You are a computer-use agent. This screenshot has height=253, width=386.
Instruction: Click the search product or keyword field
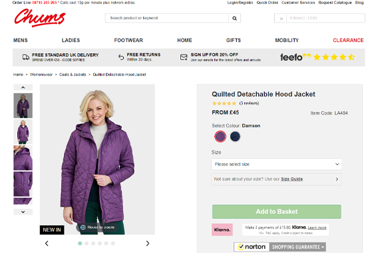[167, 18]
